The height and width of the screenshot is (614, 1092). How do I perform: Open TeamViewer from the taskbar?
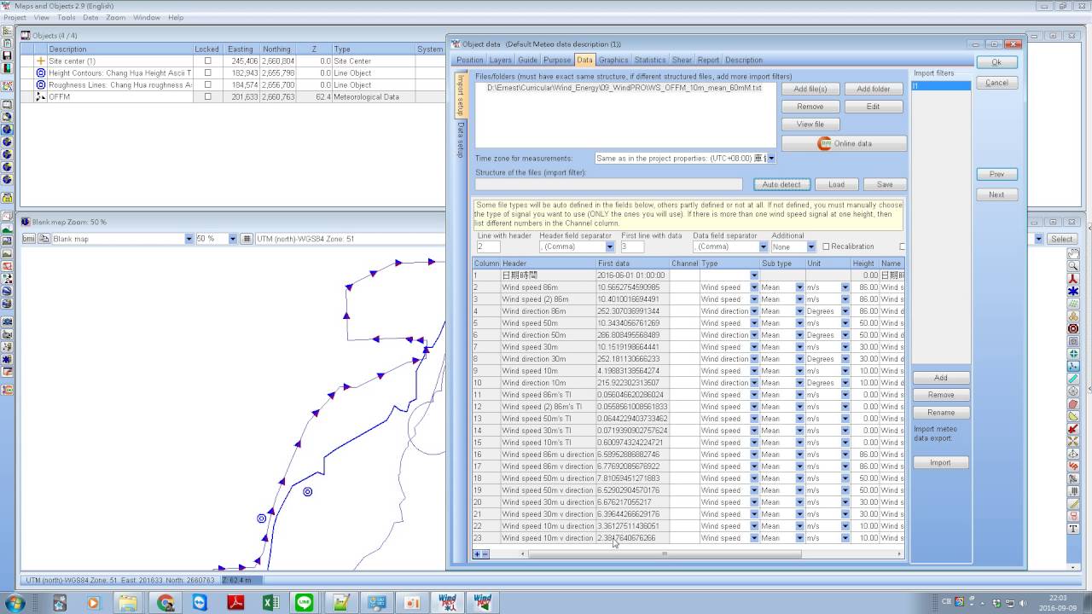tap(200, 603)
